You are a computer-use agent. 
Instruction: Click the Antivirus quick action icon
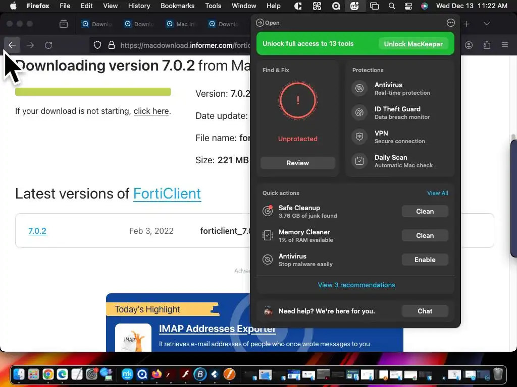coord(268,260)
